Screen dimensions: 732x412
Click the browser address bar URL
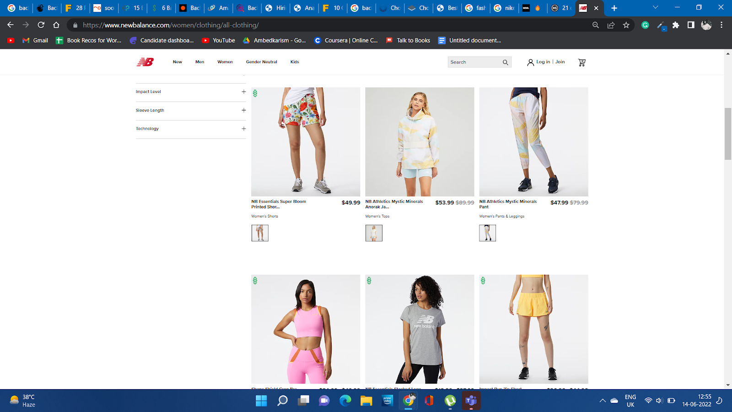pyautogui.click(x=171, y=25)
